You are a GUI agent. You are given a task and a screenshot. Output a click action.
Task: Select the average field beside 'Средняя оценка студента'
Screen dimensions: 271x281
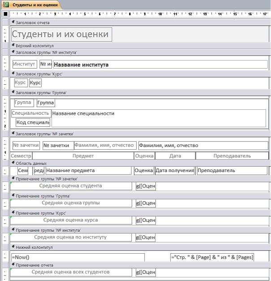pyautogui.click(x=146, y=186)
